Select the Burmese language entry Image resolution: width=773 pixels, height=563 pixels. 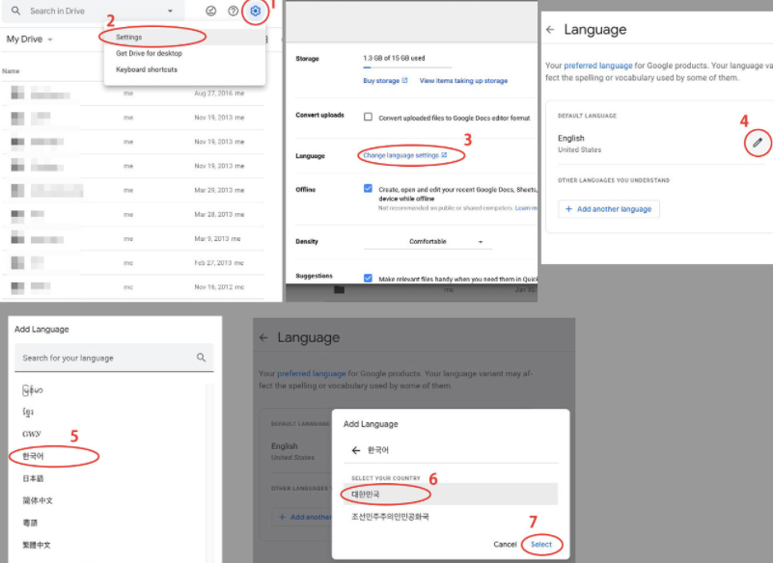pos(33,390)
